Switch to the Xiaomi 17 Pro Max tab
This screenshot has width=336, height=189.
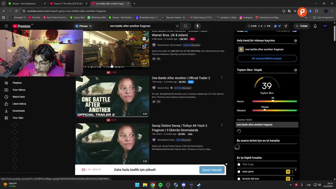(68, 4)
